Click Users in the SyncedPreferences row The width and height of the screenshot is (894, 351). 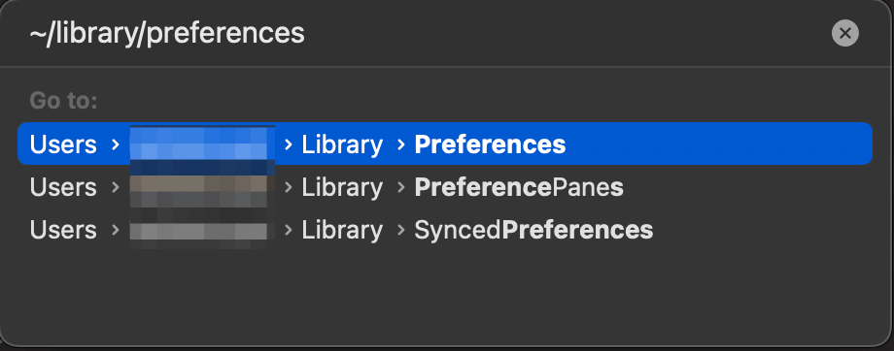[63, 230]
